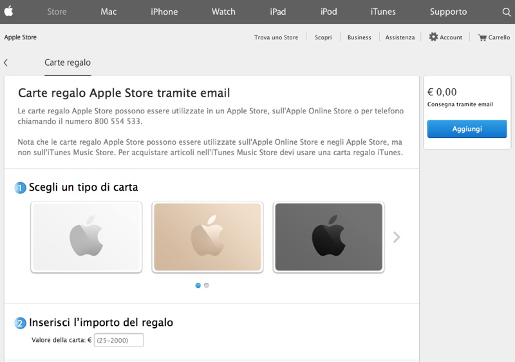Open the search magnifier icon
The height and width of the screenshot is (362, 515).
[x=507, y=12]
